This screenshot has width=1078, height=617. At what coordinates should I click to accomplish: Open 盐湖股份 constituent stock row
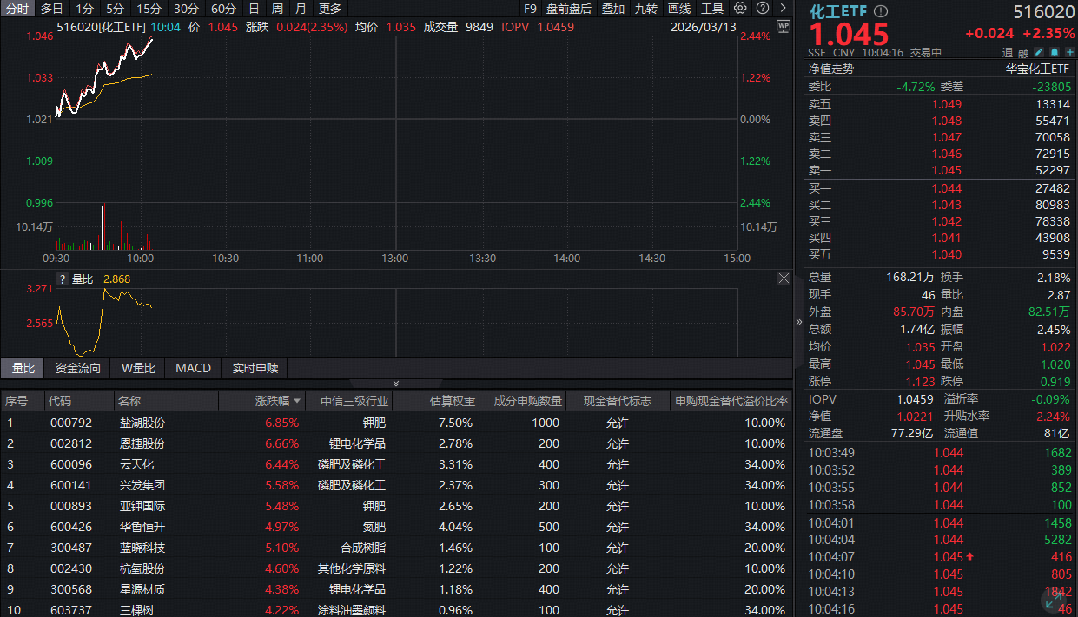coord(142,423)
